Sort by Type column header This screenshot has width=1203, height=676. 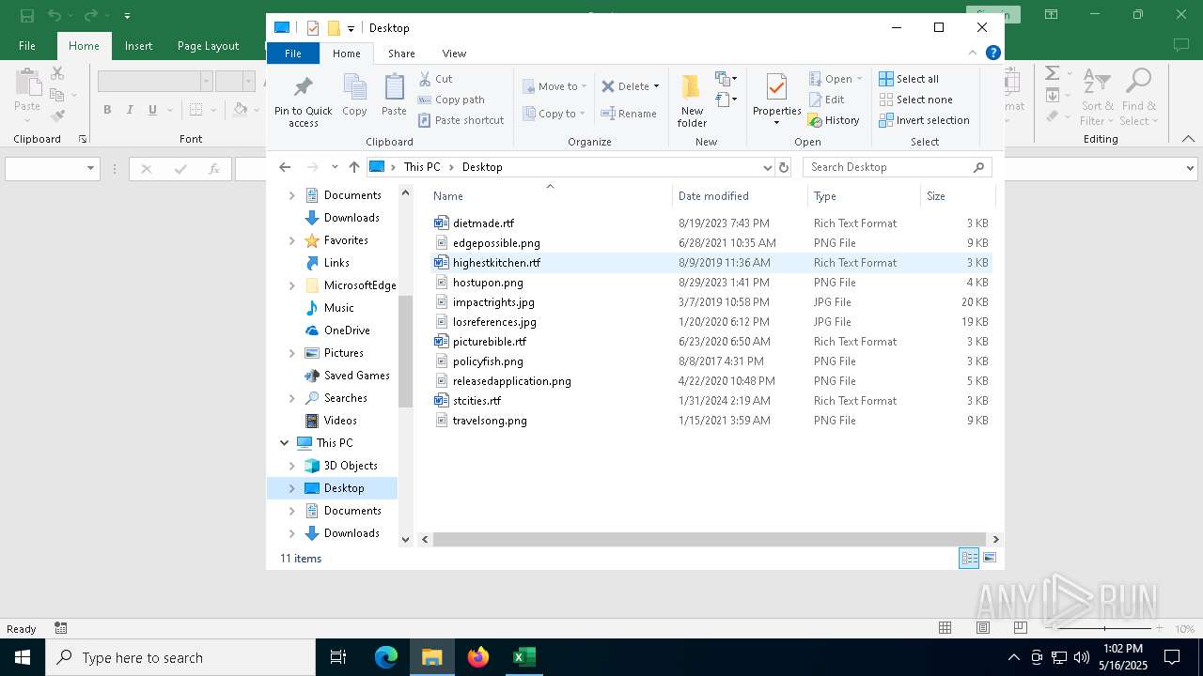864,196
